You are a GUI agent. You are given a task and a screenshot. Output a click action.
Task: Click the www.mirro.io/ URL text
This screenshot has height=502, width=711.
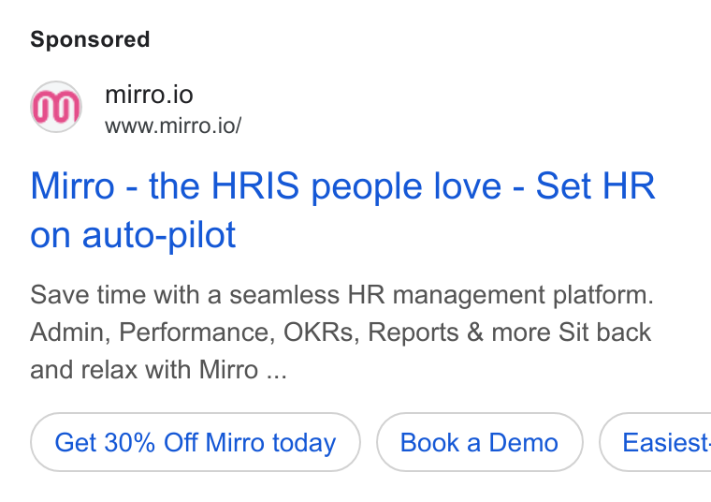pos(173,125)
